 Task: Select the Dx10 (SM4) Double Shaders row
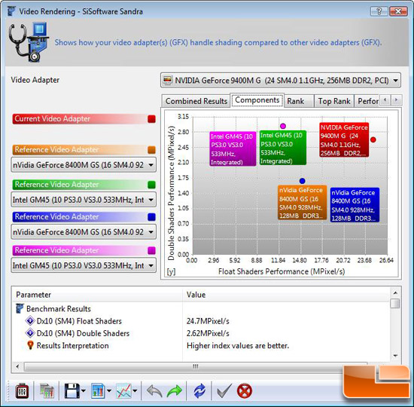pyautogui.click(x=201, y=333)
